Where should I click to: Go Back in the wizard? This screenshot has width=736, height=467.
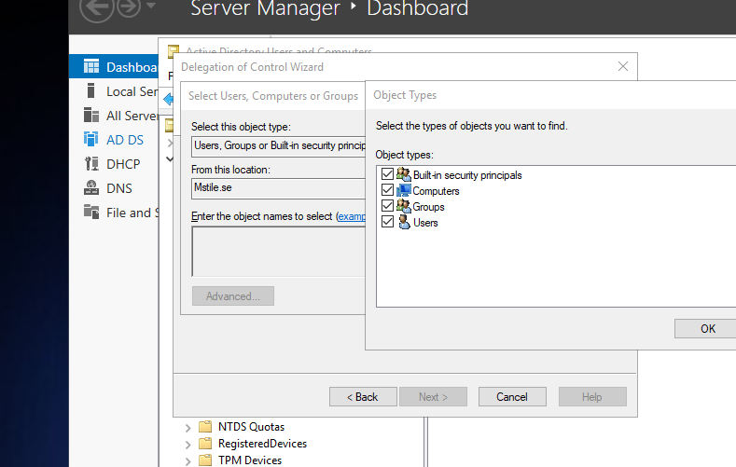pyautogui.click(x=363, y=397)
